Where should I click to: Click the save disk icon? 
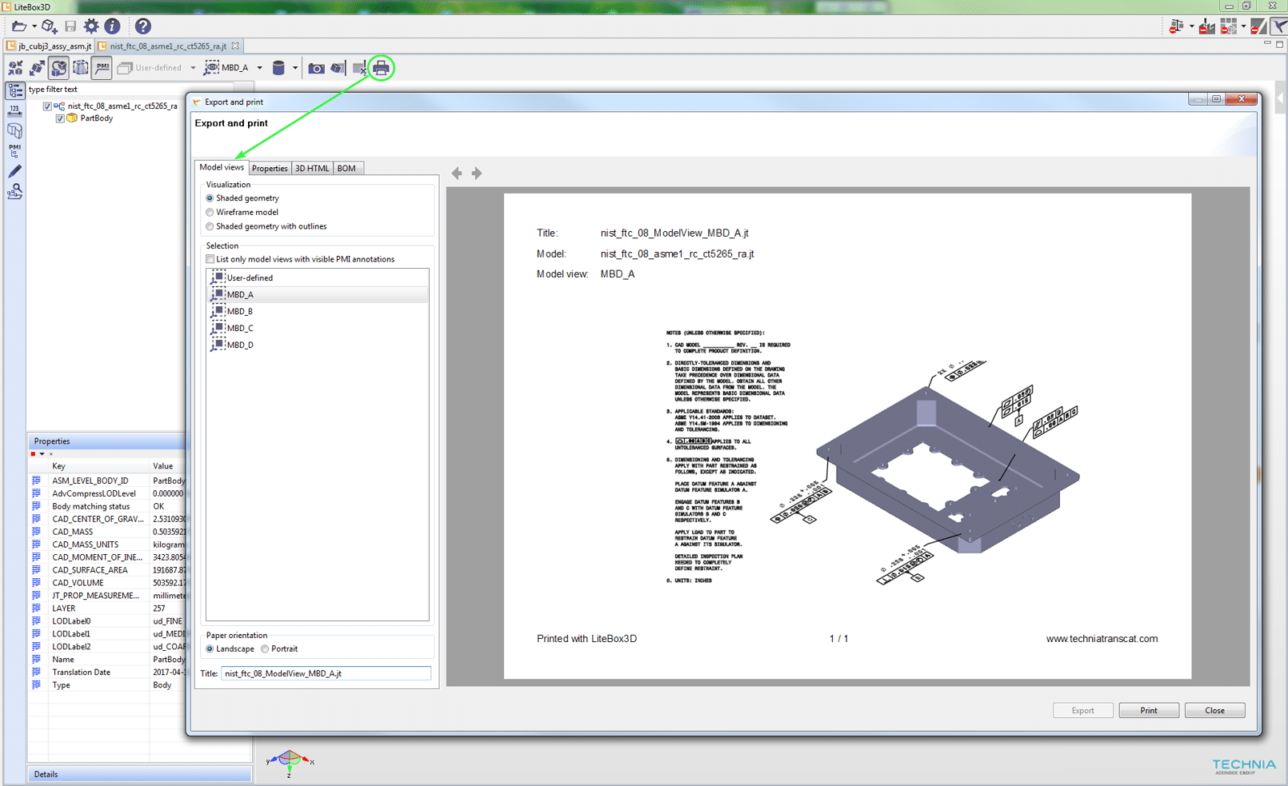click(x=70, y=26)
